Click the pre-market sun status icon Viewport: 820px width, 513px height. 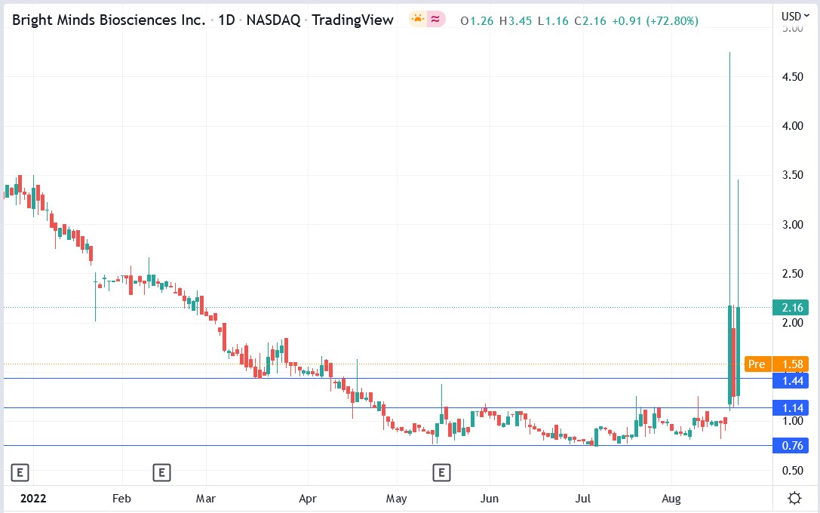(x=417, y=20)
